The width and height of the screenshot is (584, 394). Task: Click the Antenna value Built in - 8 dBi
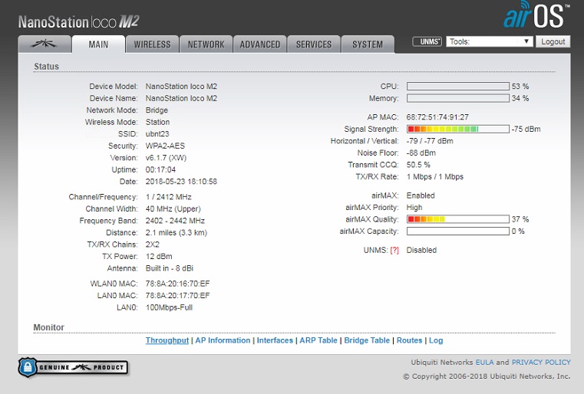click(170, 268)
